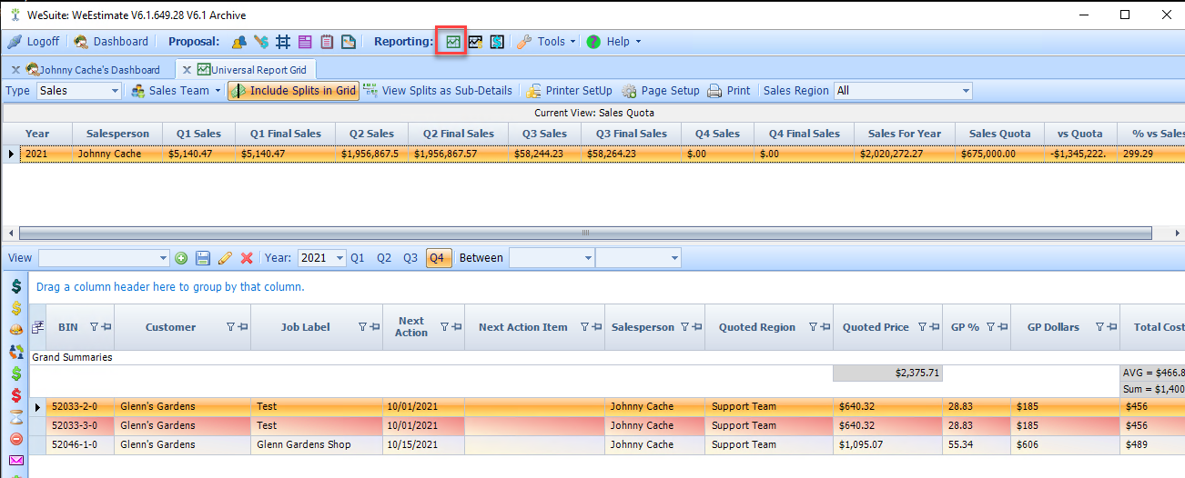This screenshot has width=1185, height=478.
Task: Click the pink envelope sidebar icon
Action: 16,461
